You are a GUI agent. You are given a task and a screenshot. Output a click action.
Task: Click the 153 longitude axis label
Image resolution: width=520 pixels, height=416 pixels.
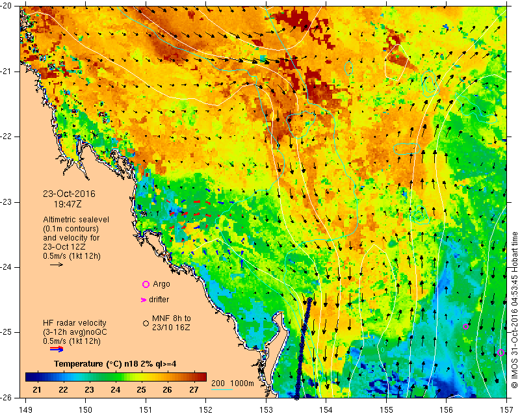click(x=266, y=410)
